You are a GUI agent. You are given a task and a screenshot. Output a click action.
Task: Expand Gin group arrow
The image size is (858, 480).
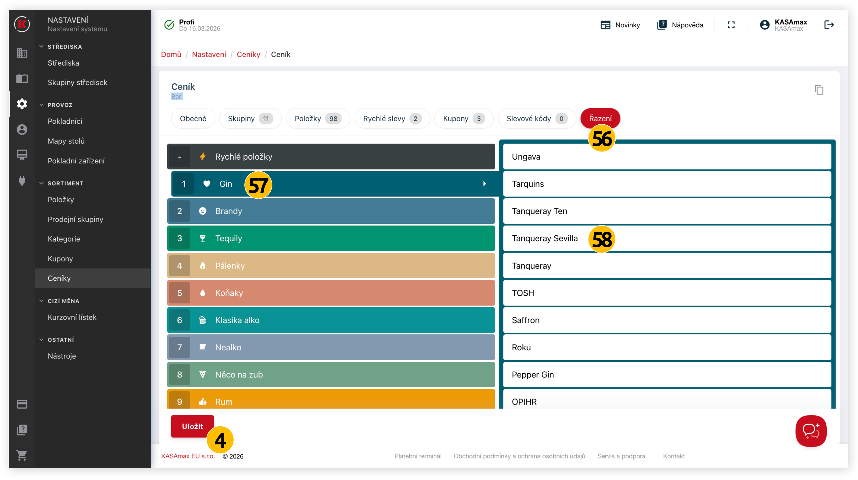pos(484,184)
